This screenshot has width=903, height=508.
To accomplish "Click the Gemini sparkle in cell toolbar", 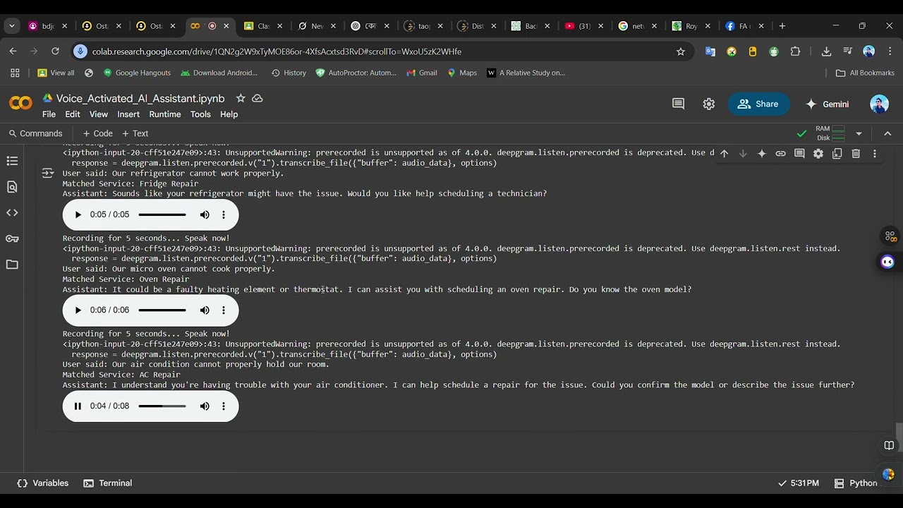I will (762, 153).
